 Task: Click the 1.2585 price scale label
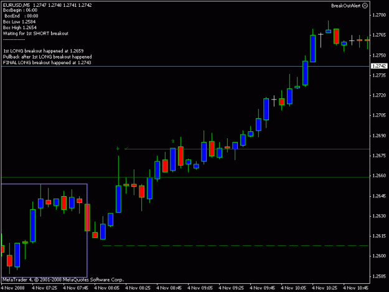coord(379,276)
